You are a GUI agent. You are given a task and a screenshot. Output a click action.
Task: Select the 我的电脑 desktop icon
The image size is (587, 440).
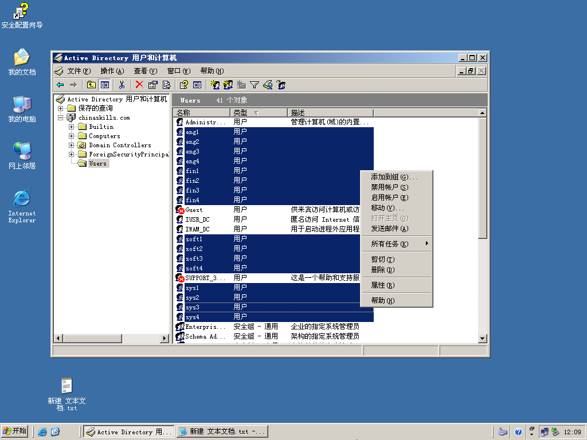point(22,109)
